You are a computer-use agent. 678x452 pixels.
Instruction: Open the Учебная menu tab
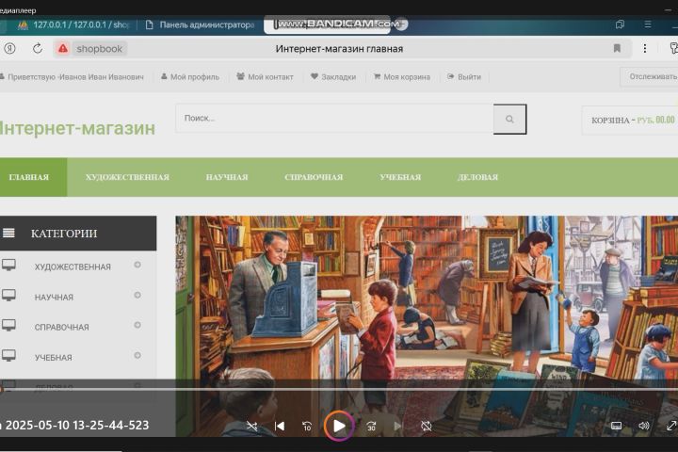coord(400,177)
